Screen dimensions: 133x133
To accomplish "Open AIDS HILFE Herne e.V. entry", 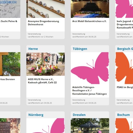I will (42, 81).
